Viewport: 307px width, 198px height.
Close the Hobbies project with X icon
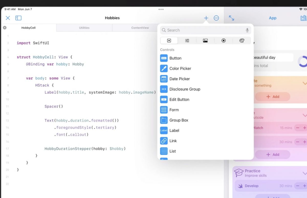pyautogui.click(x=8, y=18)
